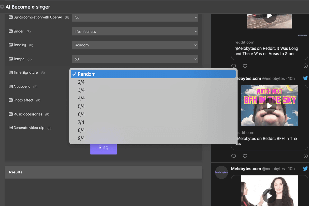This screenshot has width=309, height=206.
Task: Click the list icon beside Lyrics completion with OpenAI
Action: [11, 17]
